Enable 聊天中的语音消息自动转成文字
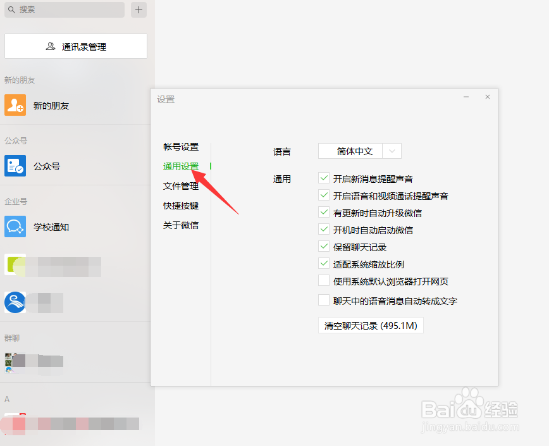The image size is (549, 446). 324,300
